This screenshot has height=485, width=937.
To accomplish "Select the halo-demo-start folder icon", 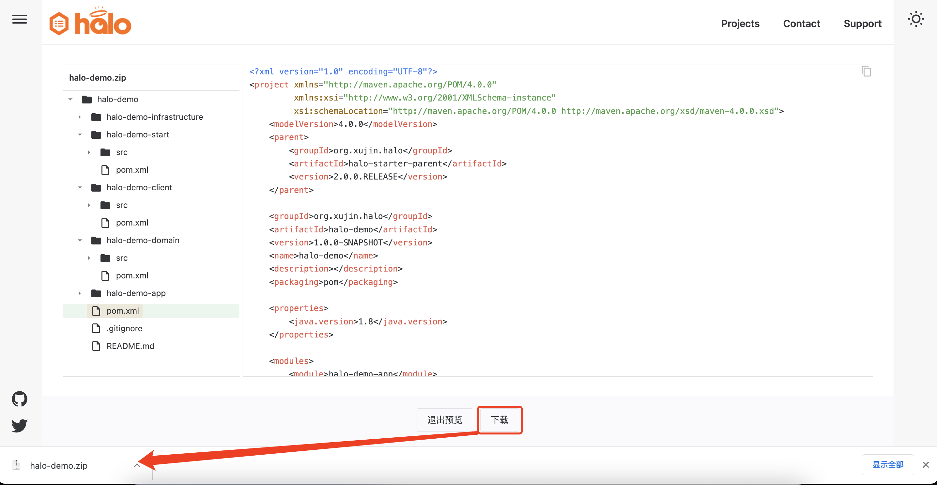I will (x=96, y=134).
